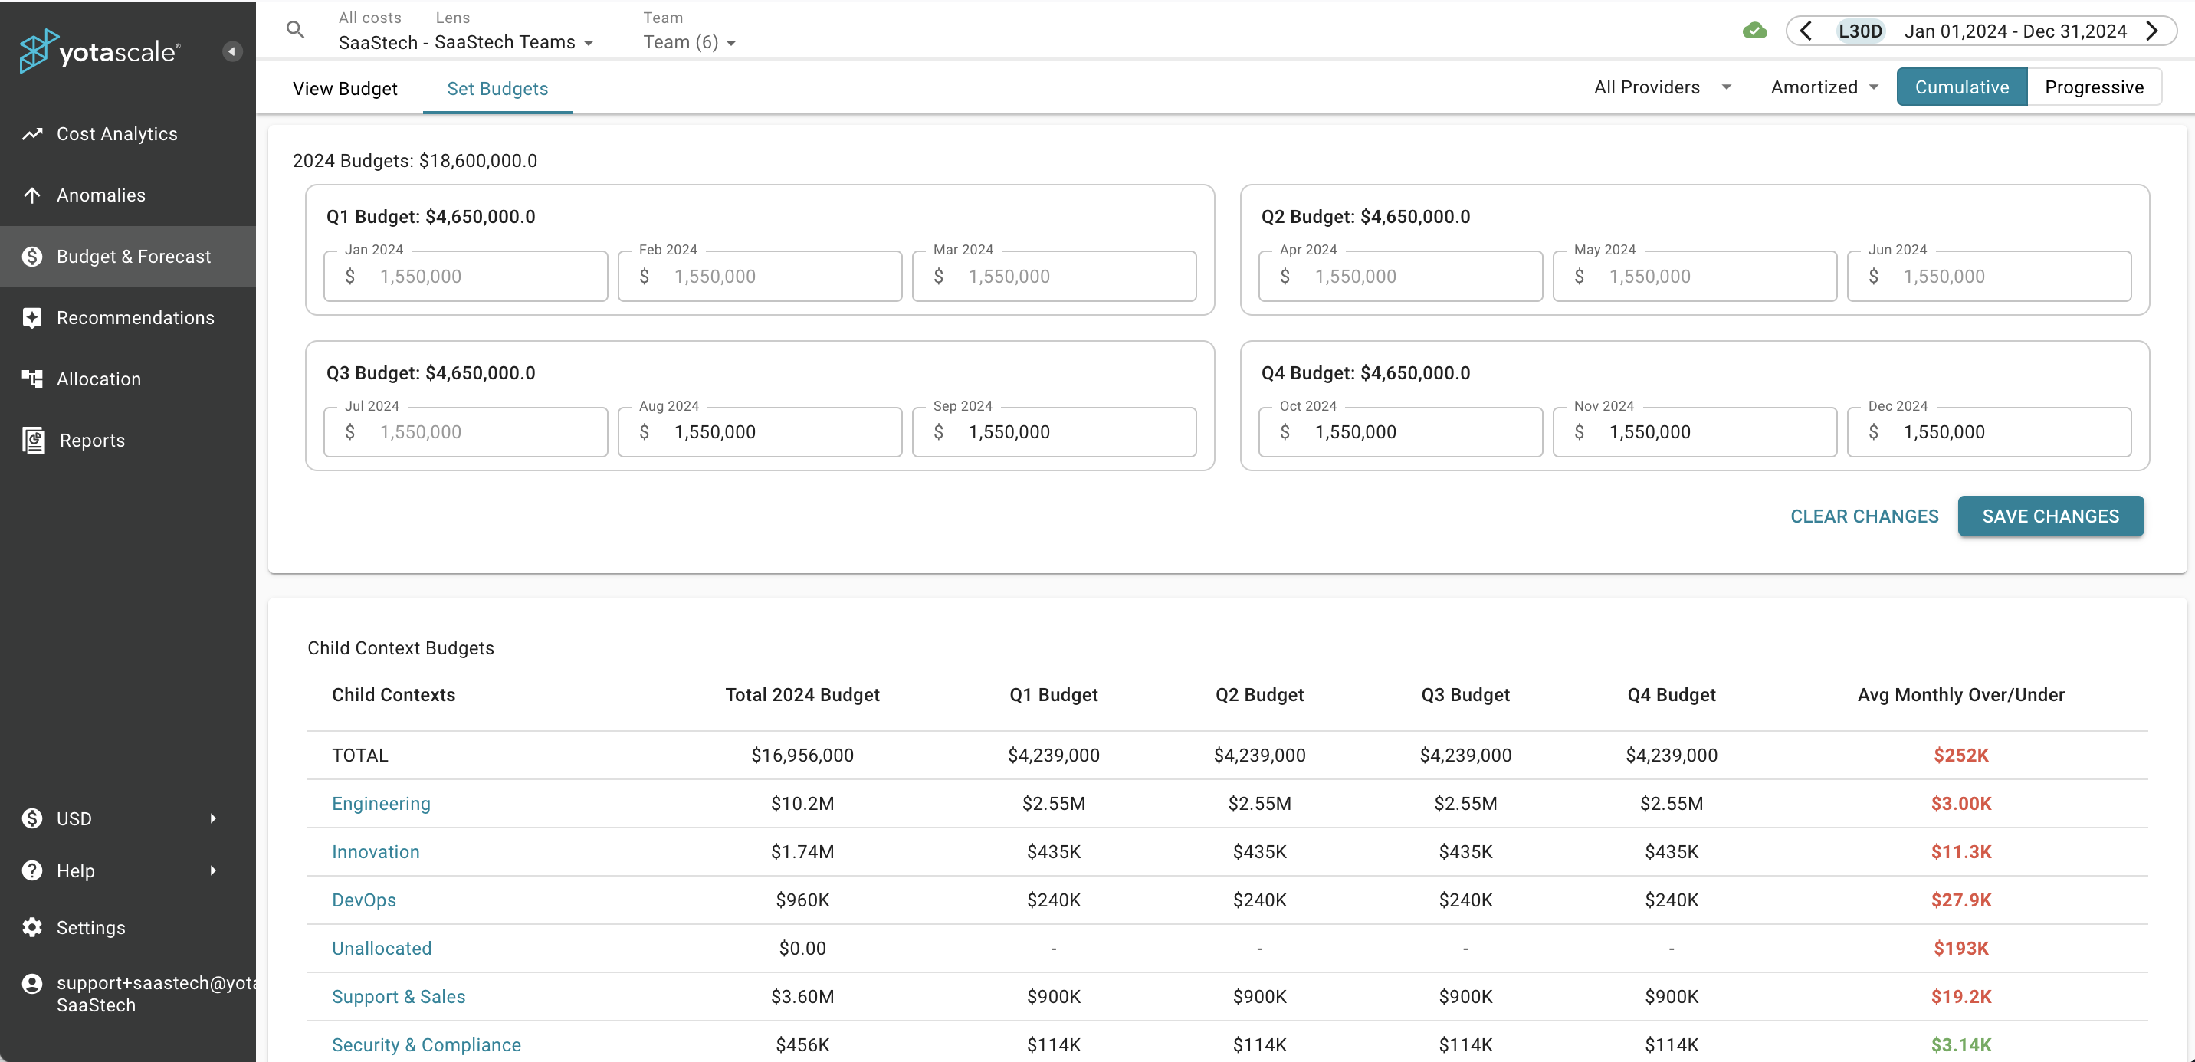Open the date range Jan 01,2024 - Dec 31,2024
This screenshot has width=2195, height=1062.
click(2015, 31)
